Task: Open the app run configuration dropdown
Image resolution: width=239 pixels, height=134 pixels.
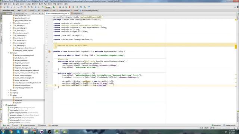Action: (x=48, y=7)
